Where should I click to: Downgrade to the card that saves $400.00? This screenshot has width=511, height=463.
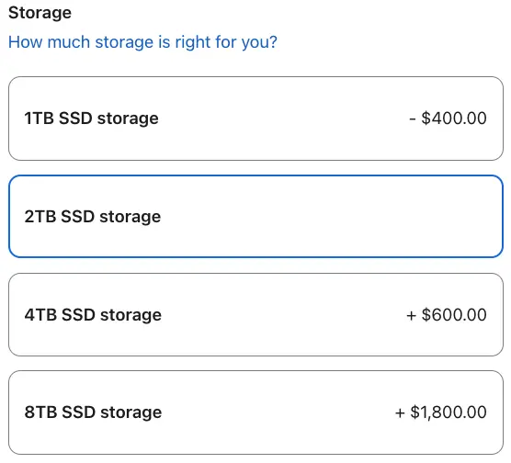(255, 119)
